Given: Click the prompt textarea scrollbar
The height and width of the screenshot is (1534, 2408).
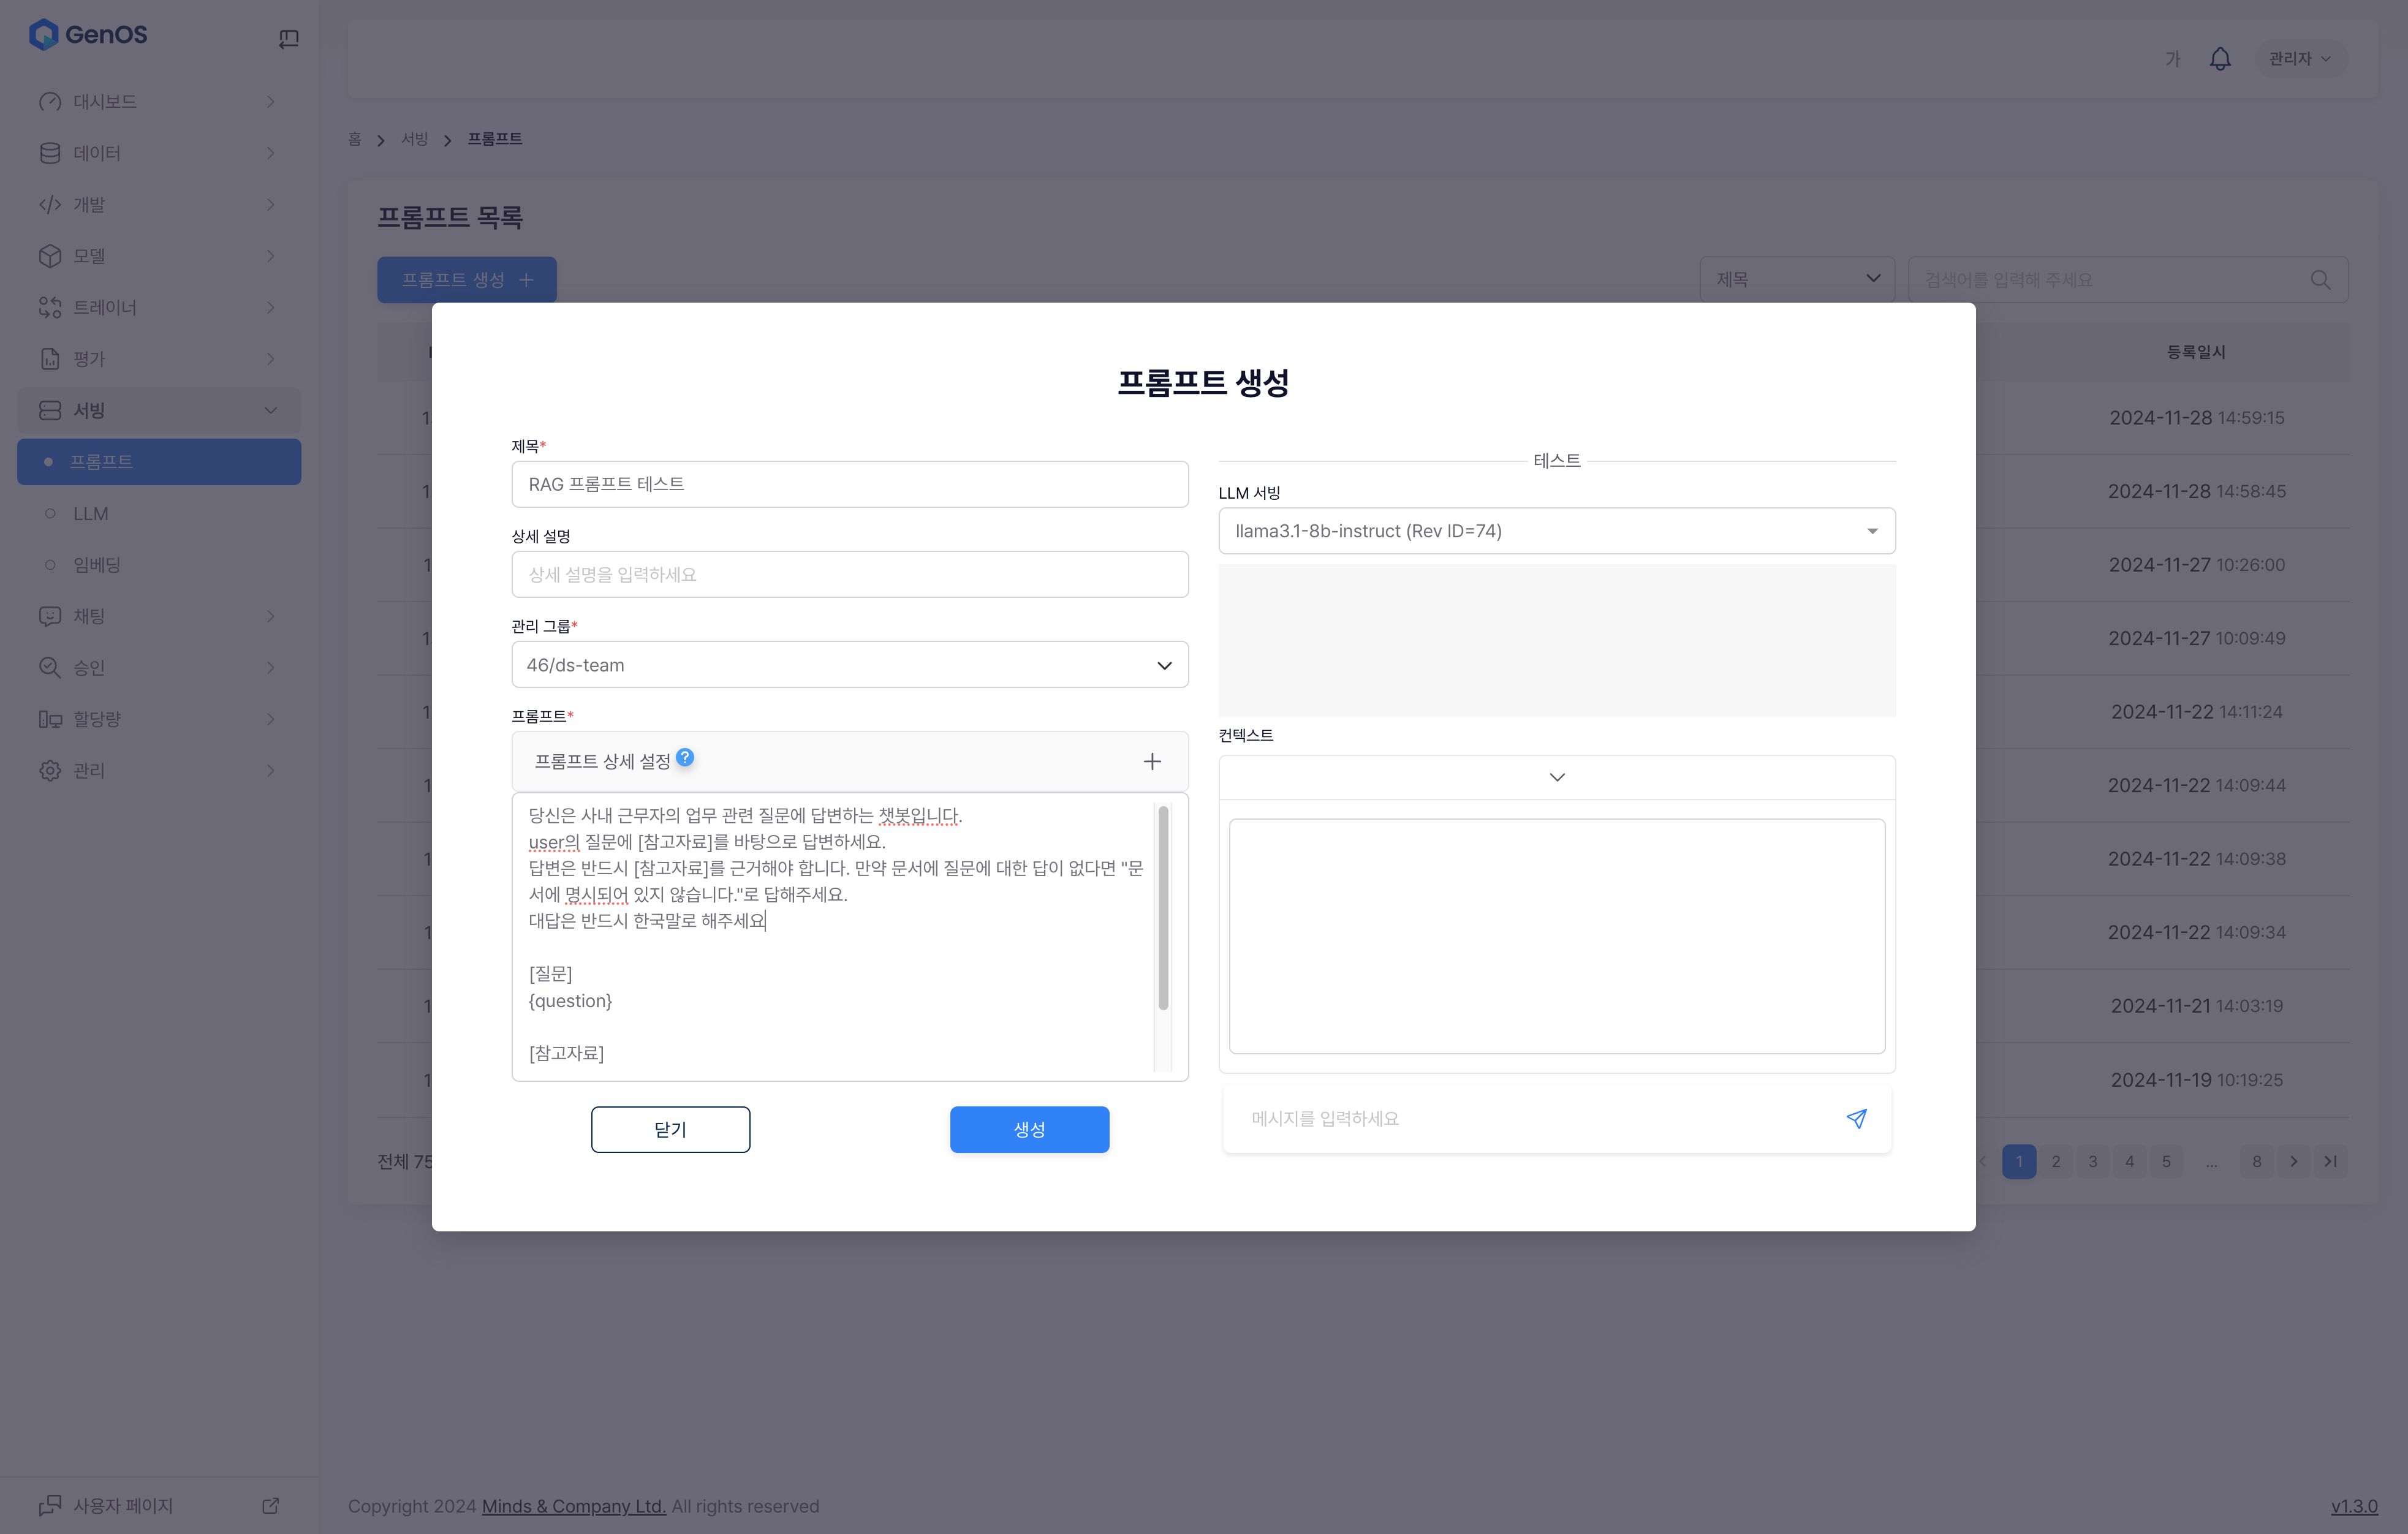Looking at the screenshot, I should pyautogui.click(x=1163, y=908).
